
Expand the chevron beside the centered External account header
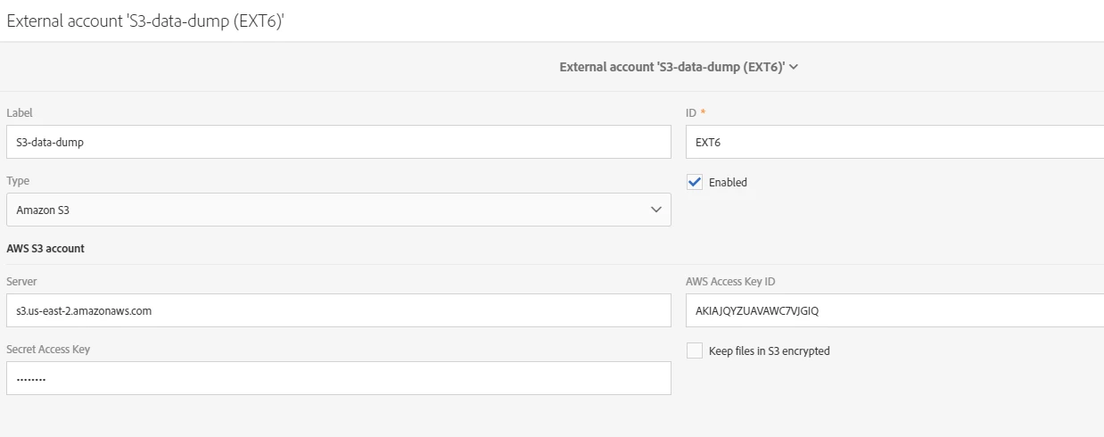[x=794, y=67]
